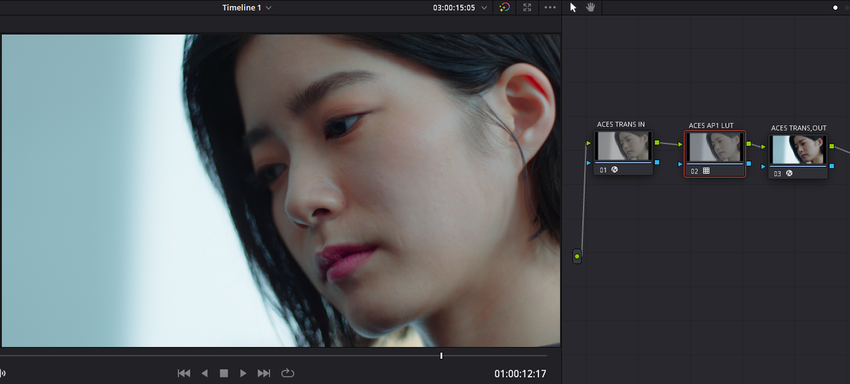The image size is (850, 384).
Task: Click the white dot in node editor header
Action: coord(835,8)
